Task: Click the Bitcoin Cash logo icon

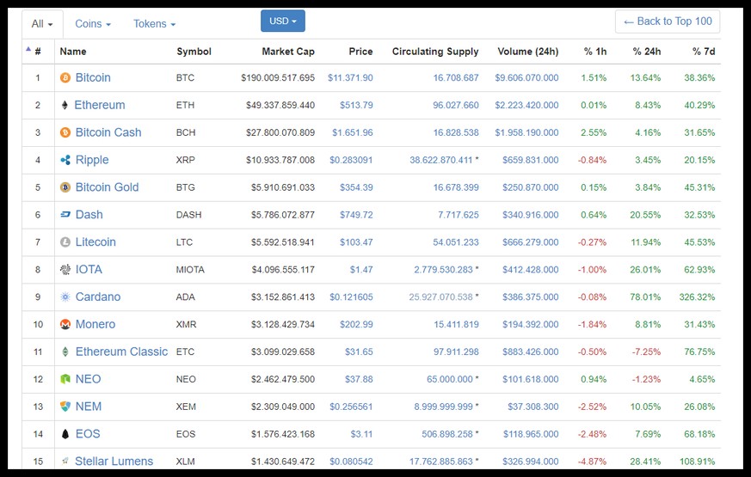Action: [x=65, y=132]
